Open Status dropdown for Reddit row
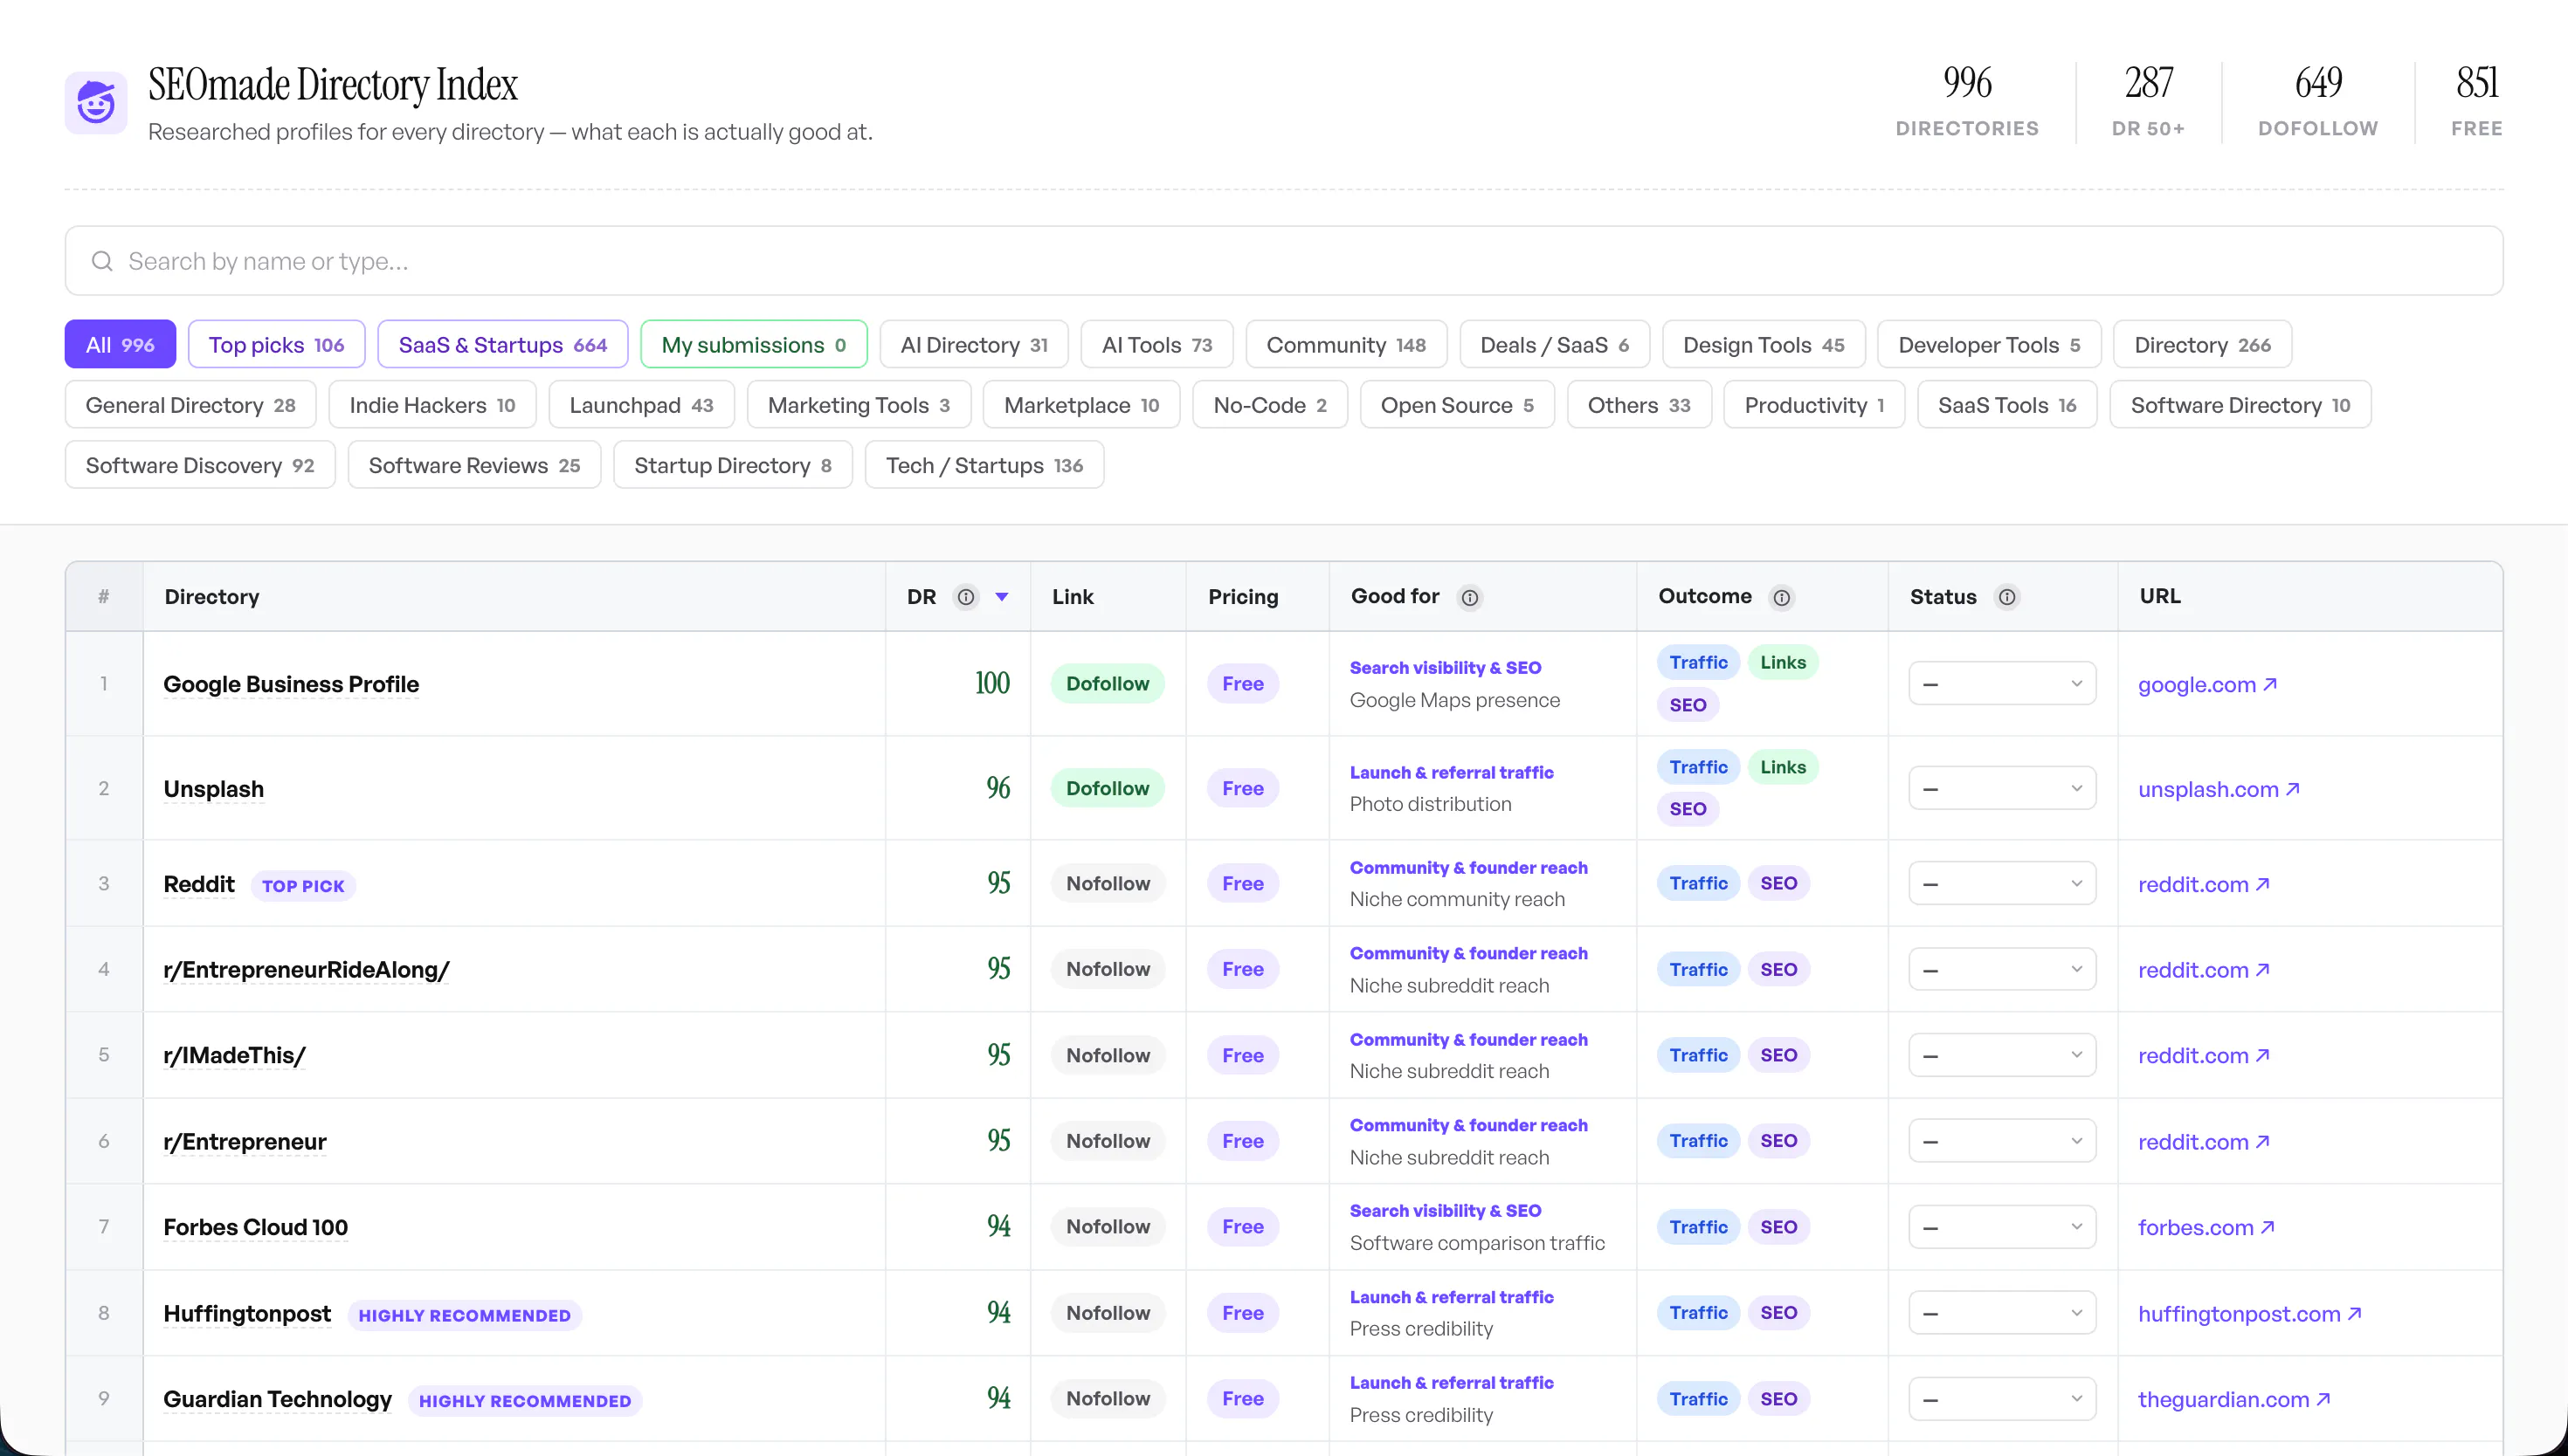Image resolution: width=2568 pixels, height=1456 pixels. pyautogui.click(x=2002, y=883)
